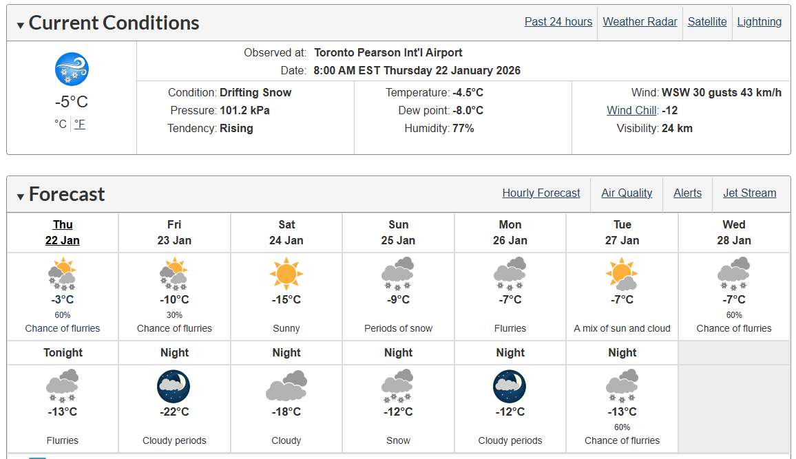Viewport: 796px width, 459px height.
Task: Open the Weather Radar tab
Action: (x=640, y=22)
